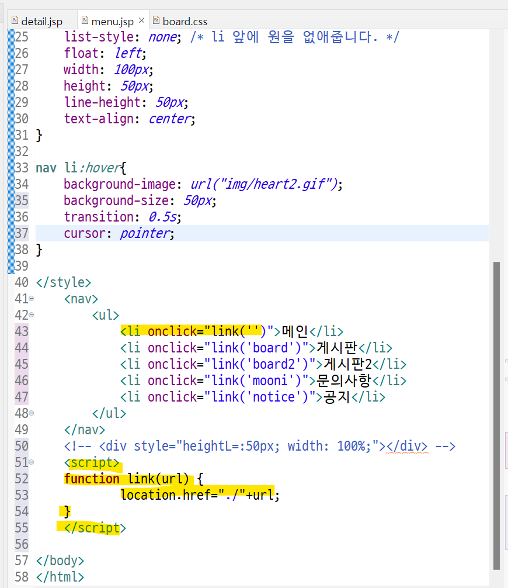Place cursor on 'cursor: pointer;' line

click(x=119, y=233)
